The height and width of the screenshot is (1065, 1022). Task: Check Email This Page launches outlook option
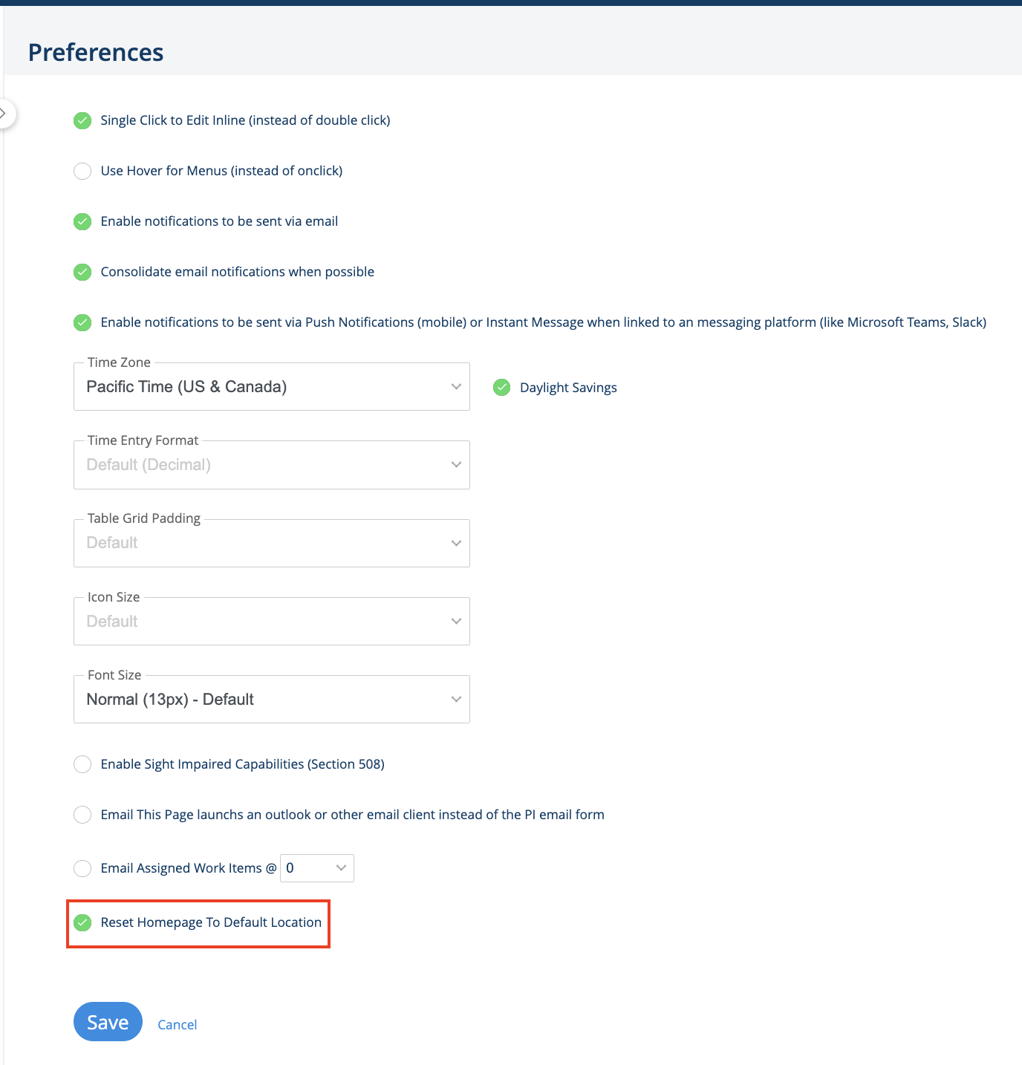82,815
